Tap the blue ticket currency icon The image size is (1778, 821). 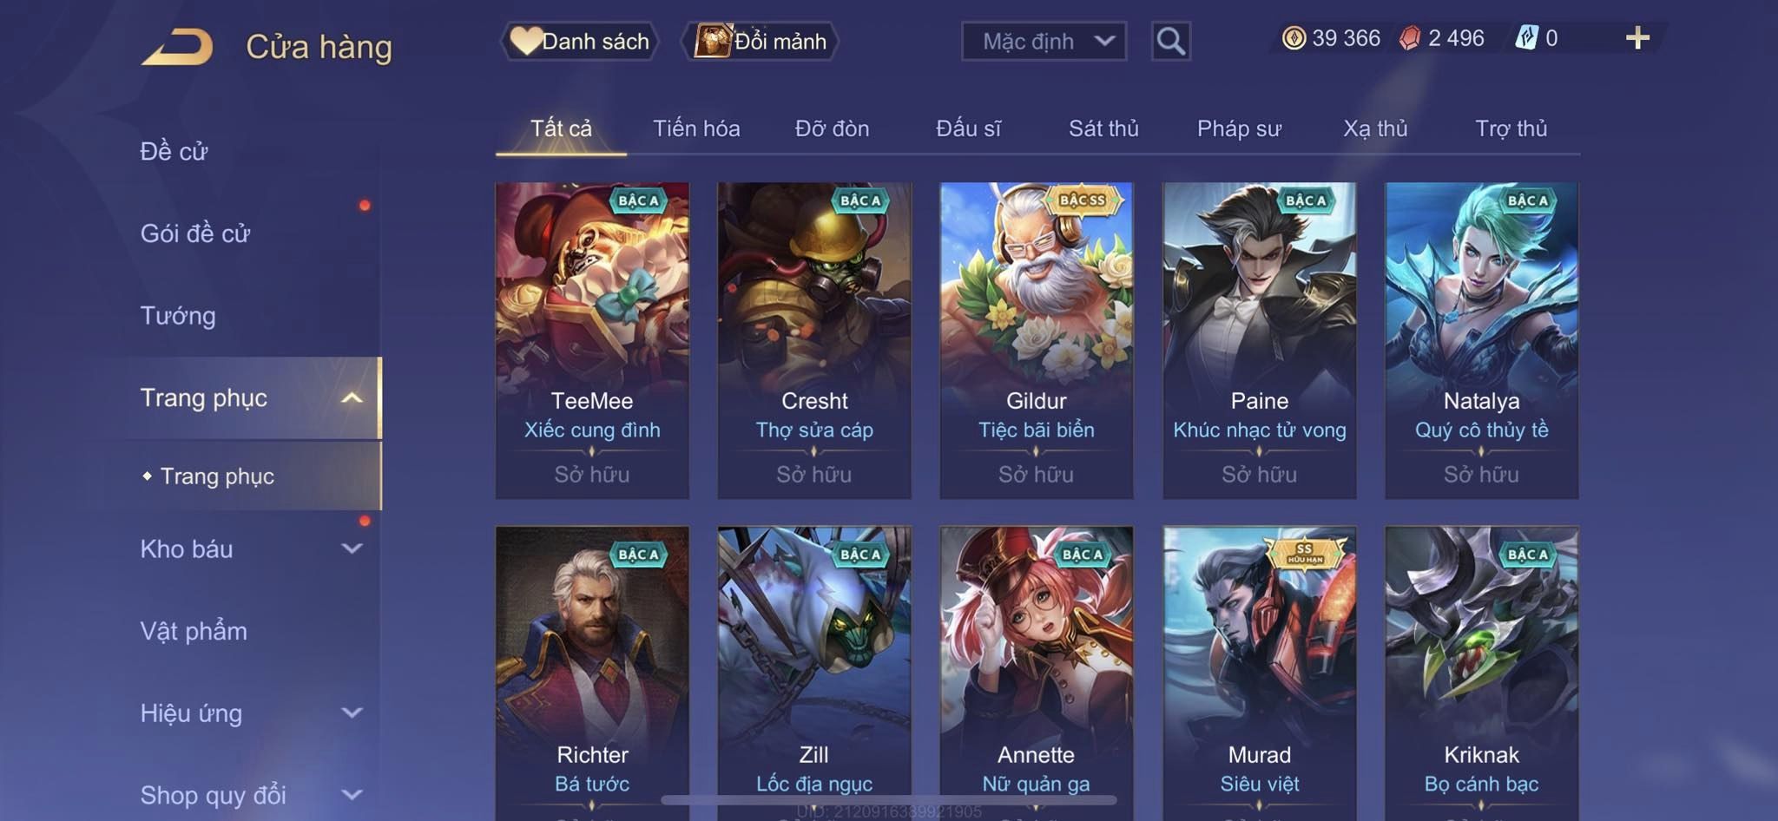pos(1526,38)
